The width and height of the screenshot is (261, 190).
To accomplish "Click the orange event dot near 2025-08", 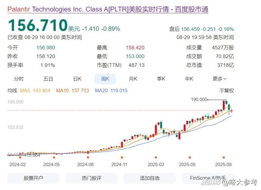I will (x=224, y=157).
